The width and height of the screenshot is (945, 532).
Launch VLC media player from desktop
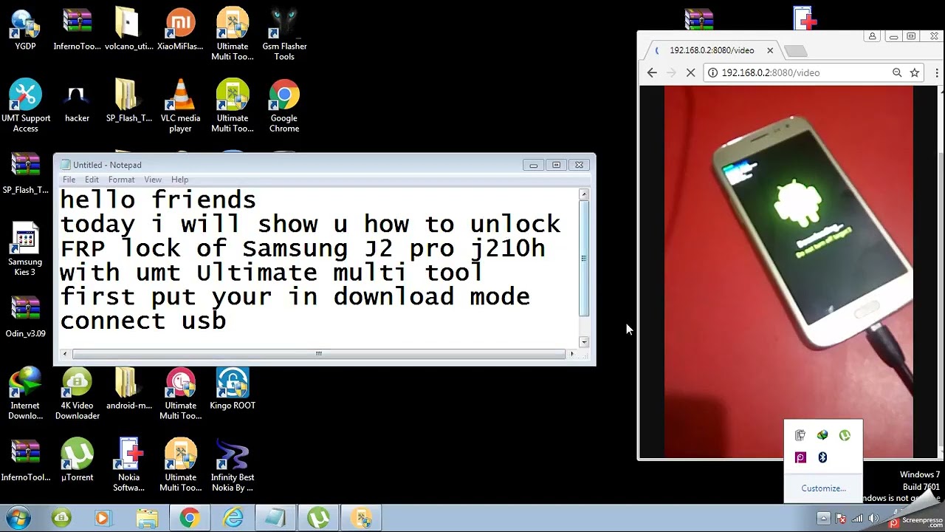point(180,106)
